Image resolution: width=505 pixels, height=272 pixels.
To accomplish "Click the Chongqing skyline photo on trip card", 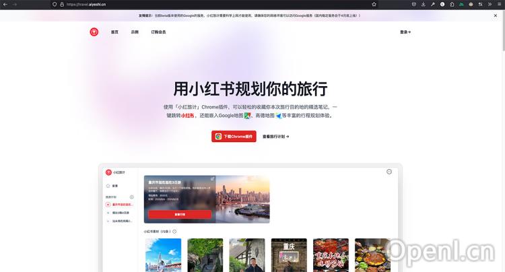I will 242,199.
